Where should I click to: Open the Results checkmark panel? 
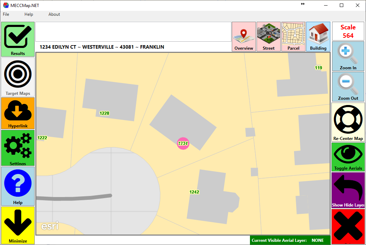click(x=18, y=39)
